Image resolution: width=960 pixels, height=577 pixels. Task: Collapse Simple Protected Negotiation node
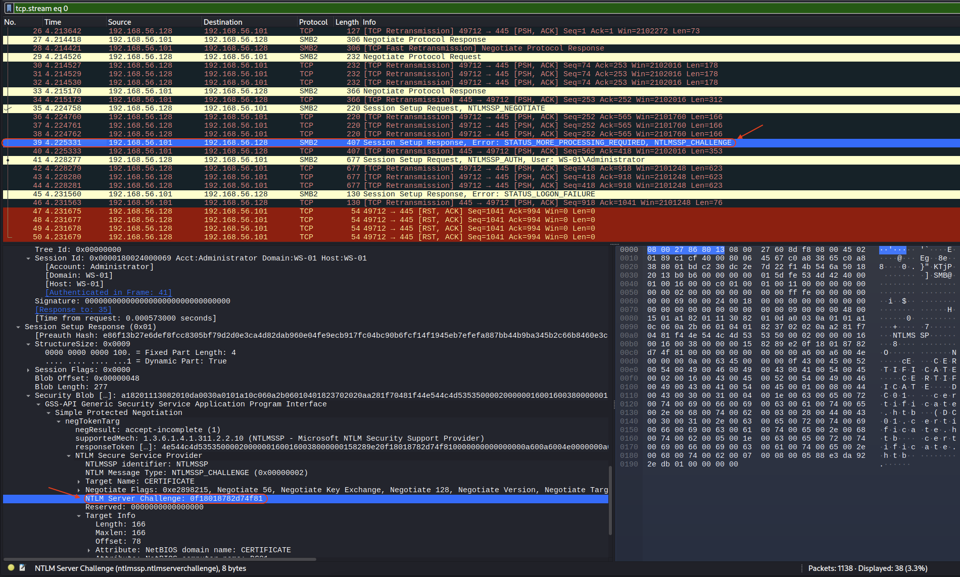[49, 412]
